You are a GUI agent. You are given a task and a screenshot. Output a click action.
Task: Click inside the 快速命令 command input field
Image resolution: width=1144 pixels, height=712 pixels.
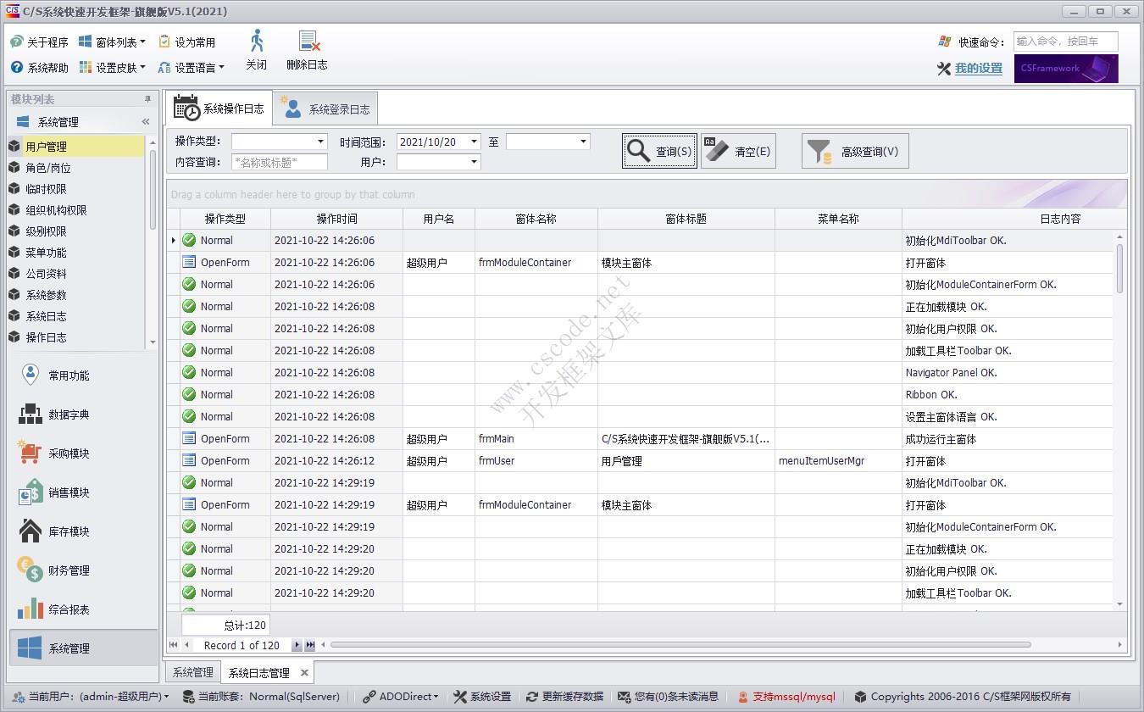[1066, 41]
